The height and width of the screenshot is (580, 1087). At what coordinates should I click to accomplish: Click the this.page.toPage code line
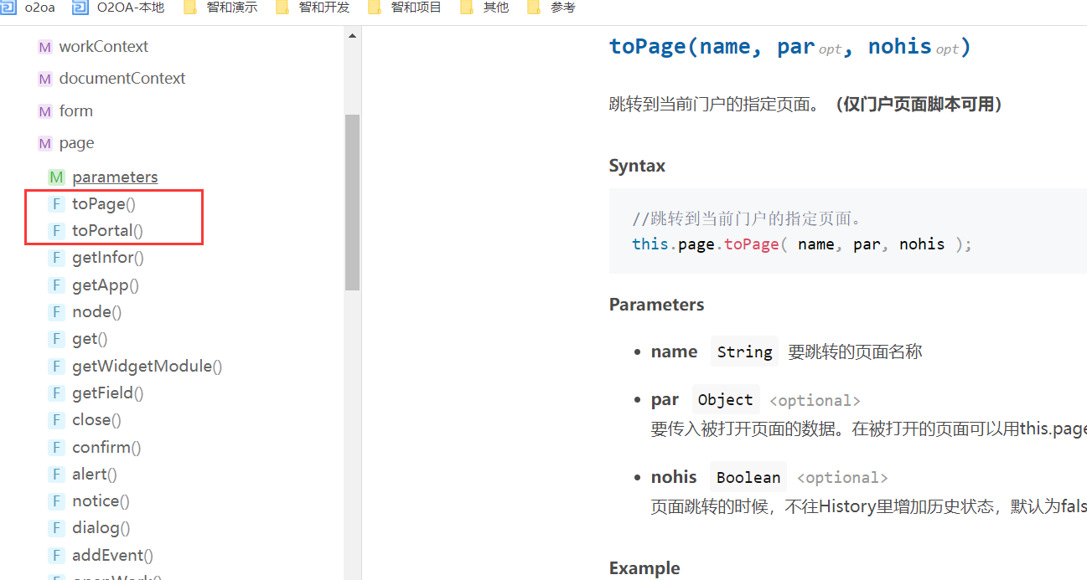pyautogui.click(x=802, y=244)
